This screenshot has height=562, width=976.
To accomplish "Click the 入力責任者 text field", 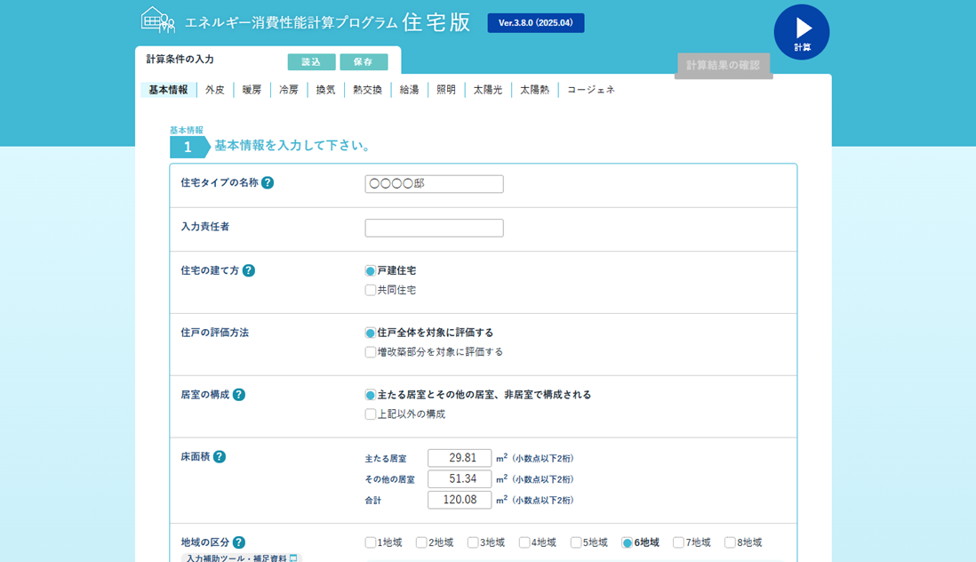I will [x=434, y=228].
